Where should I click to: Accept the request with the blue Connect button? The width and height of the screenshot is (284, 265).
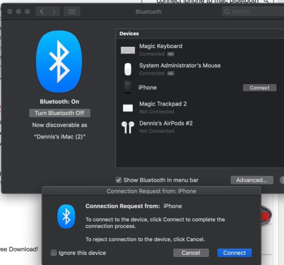point(234,253)
